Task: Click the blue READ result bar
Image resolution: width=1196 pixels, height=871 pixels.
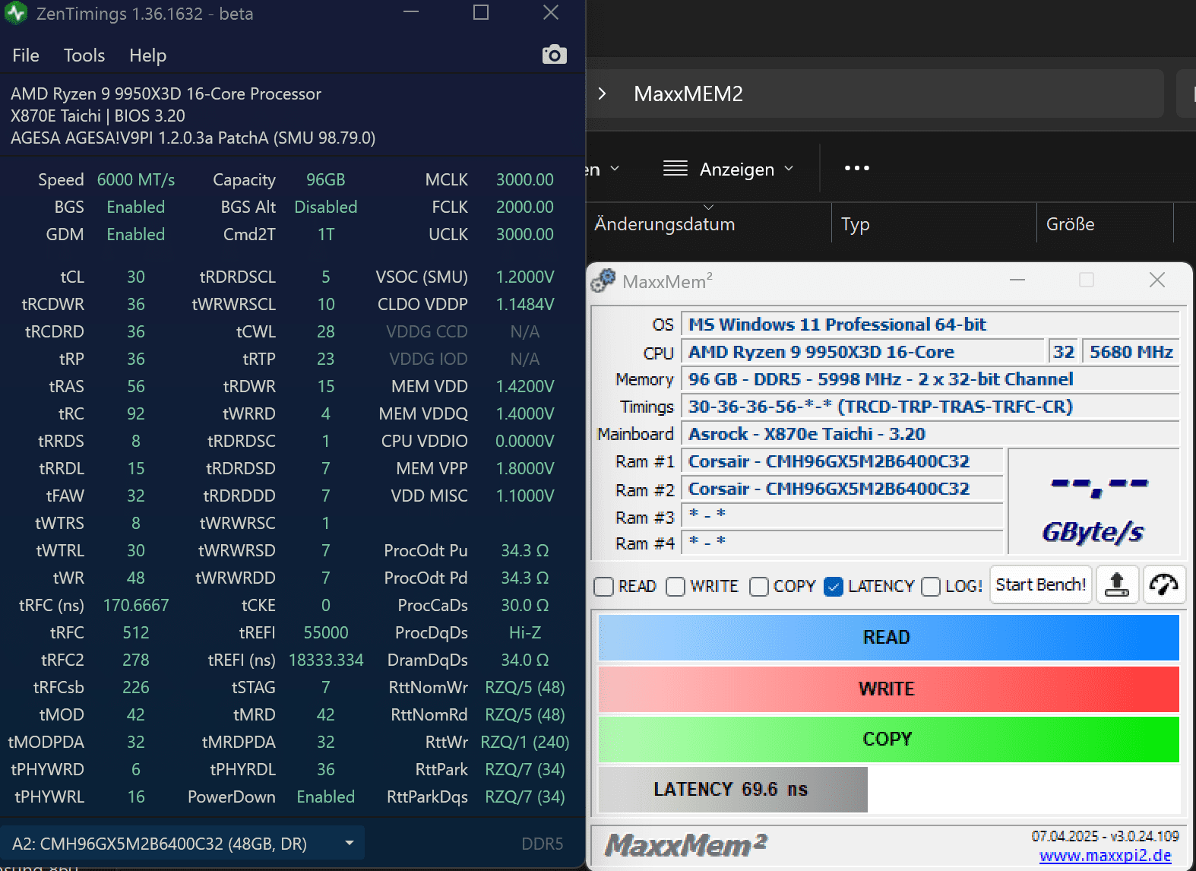Action: [x=888, y=637]
